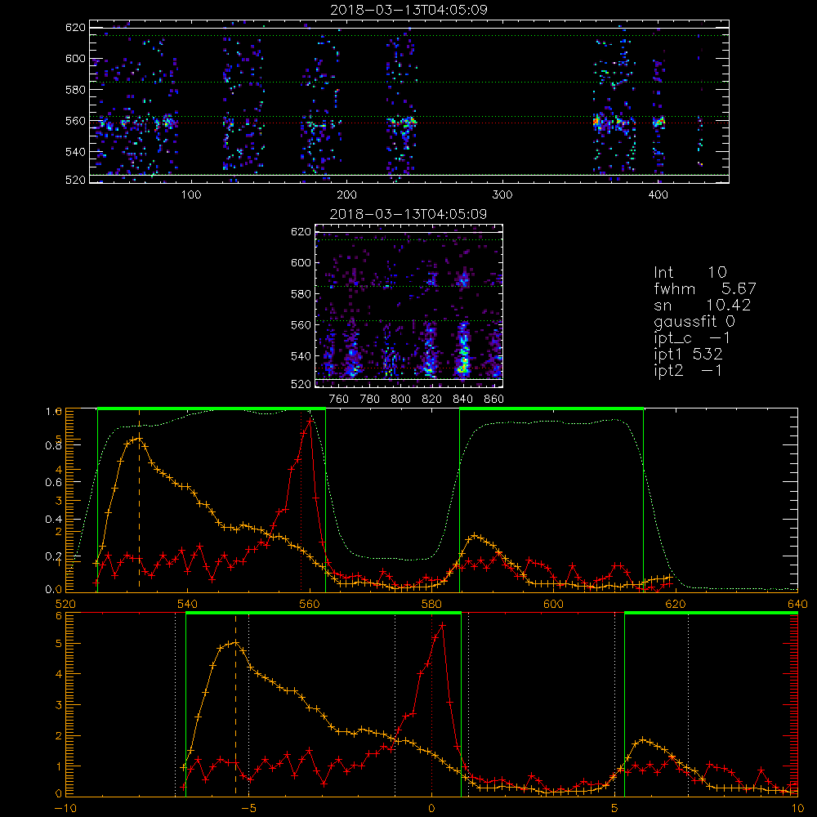The image size is (817, 817).
Task: Select the "ipt2 -1" text line
Action: [x=688, y=370]
